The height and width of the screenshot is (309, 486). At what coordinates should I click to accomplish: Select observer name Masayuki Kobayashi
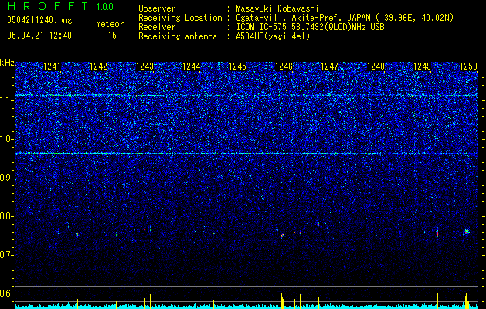pyautogui.click(x=277, y=8)
